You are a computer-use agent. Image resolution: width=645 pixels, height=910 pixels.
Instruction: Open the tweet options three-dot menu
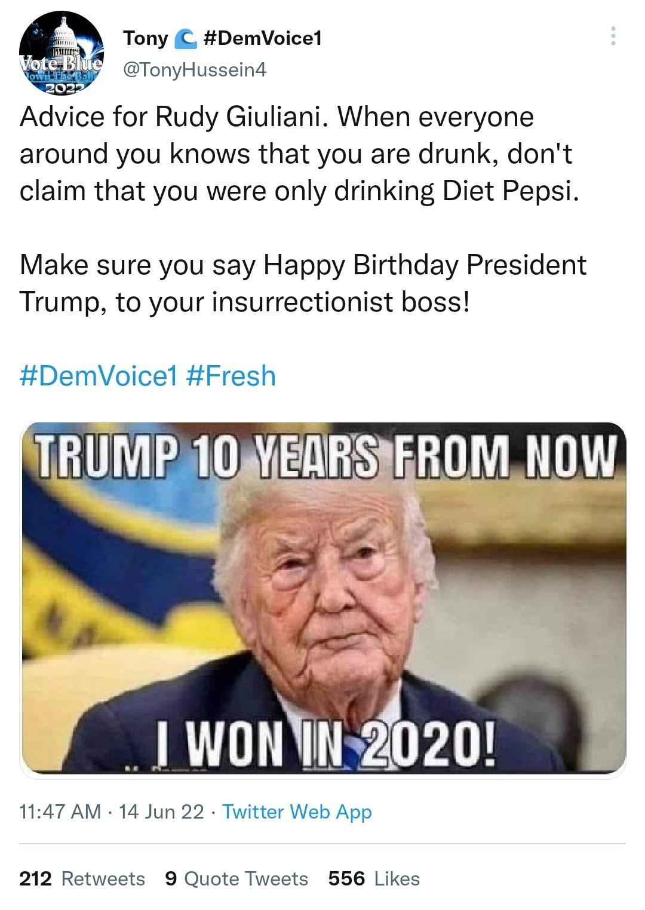coord(613,37)
